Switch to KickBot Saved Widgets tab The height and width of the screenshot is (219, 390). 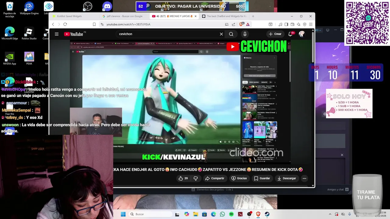74,16
